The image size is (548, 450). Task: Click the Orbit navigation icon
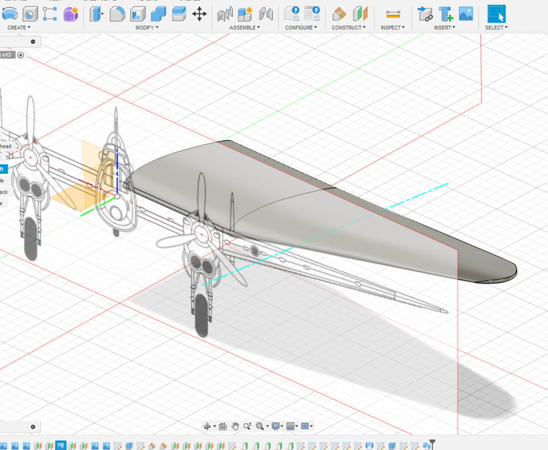point(207,426)
